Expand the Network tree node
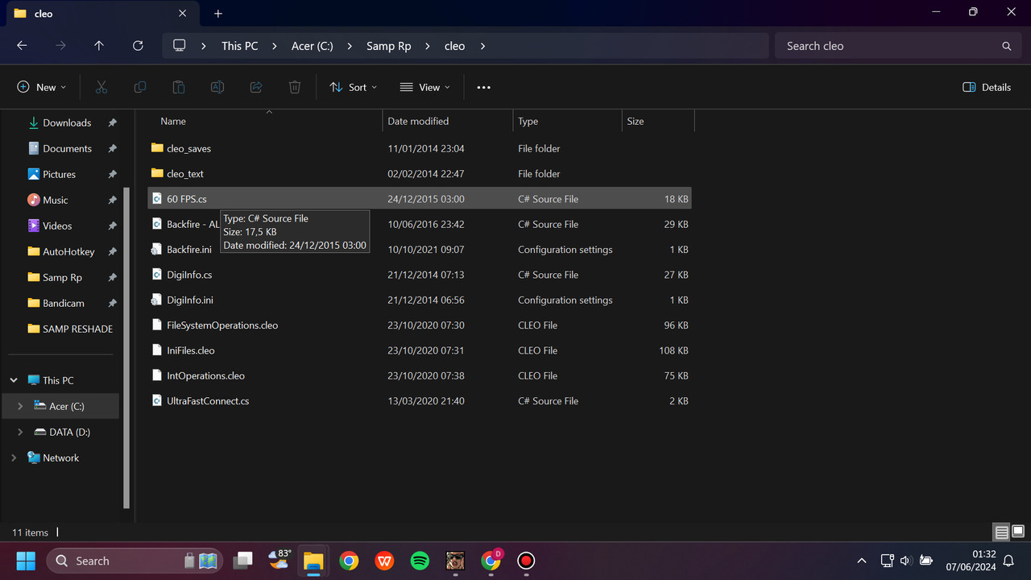 click(x=14, y=458)
